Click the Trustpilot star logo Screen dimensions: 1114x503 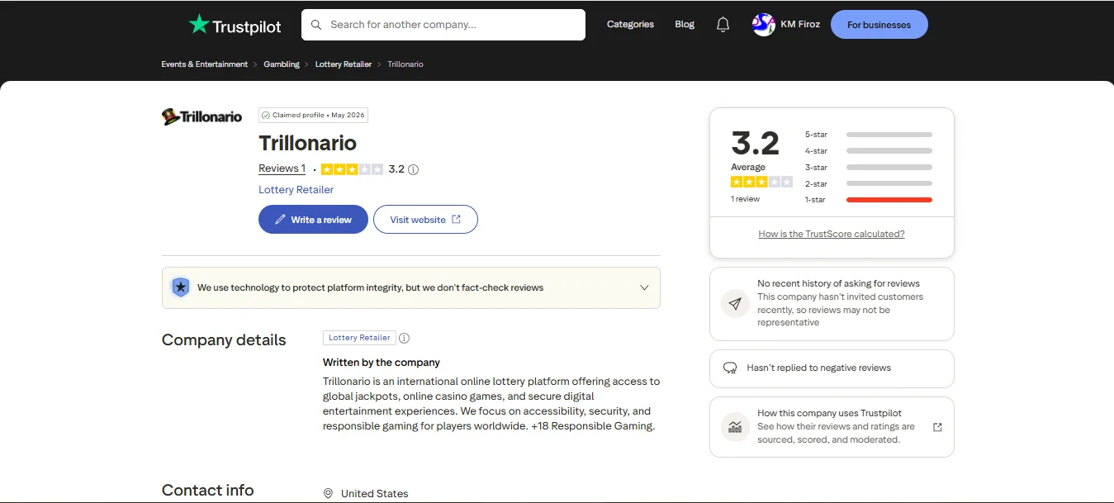click(199, 24)
